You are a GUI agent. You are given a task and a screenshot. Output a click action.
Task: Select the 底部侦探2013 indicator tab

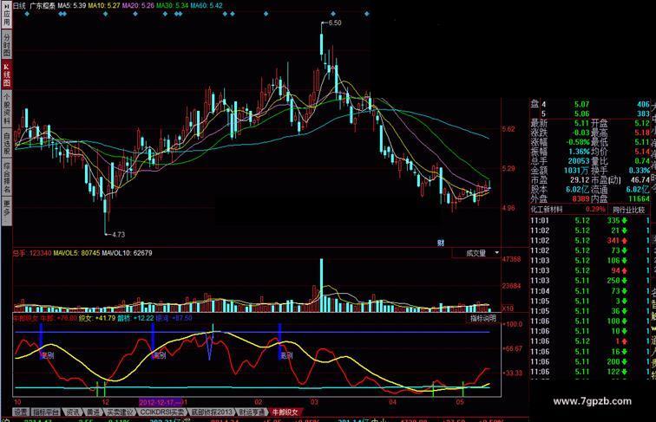point(211,412)
